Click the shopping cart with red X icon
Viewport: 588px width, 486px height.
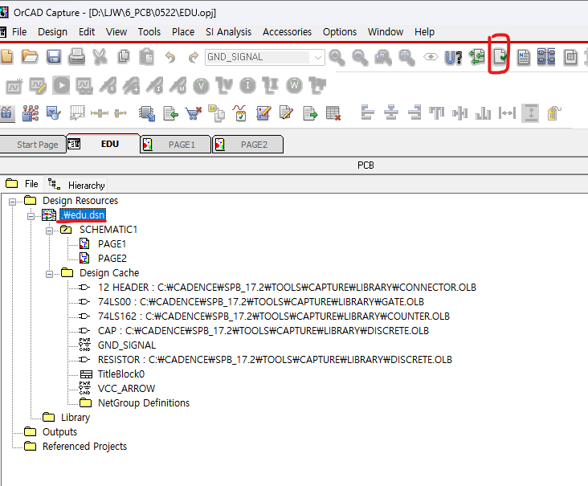click(194, 113)
